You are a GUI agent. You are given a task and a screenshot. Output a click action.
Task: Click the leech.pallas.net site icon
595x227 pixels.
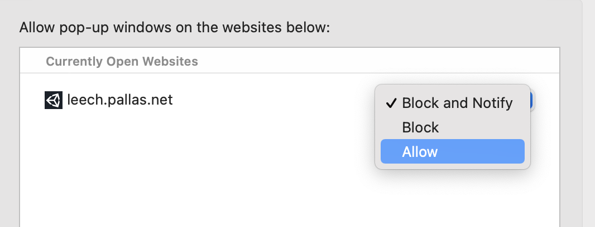54,100
